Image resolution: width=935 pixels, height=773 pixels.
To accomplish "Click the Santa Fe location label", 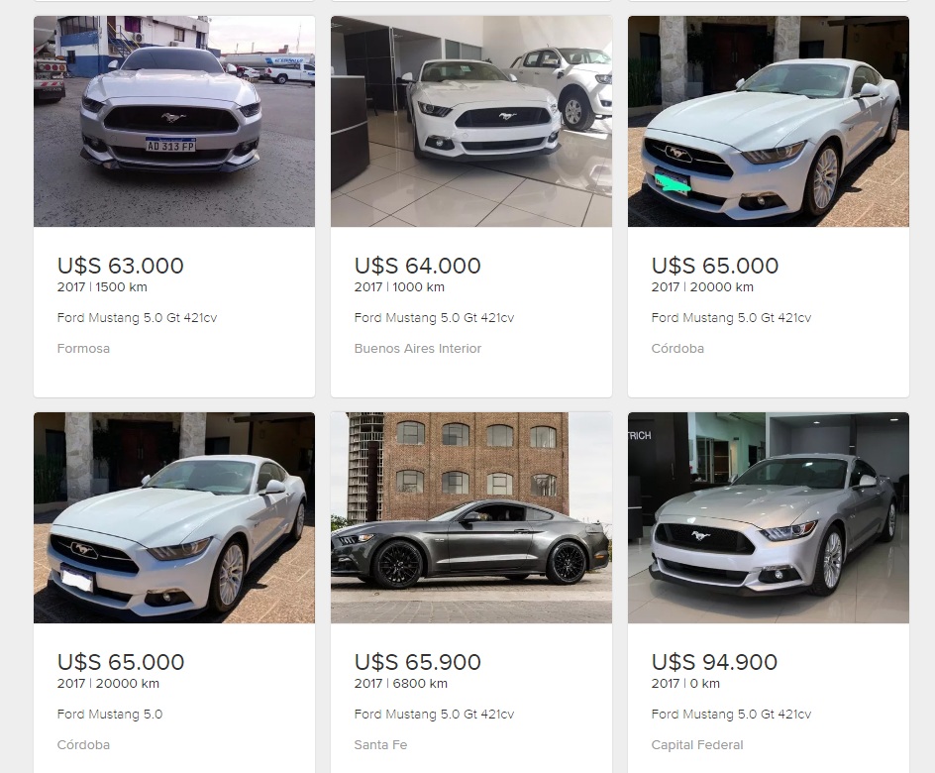I will coord(380,745).
